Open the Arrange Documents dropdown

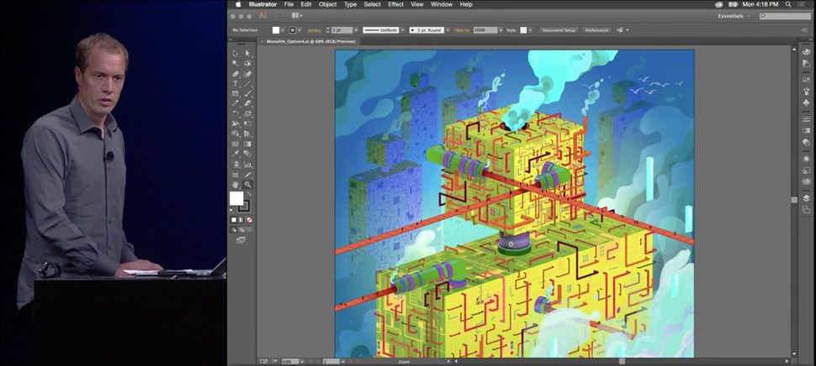(x=297, y=16)
